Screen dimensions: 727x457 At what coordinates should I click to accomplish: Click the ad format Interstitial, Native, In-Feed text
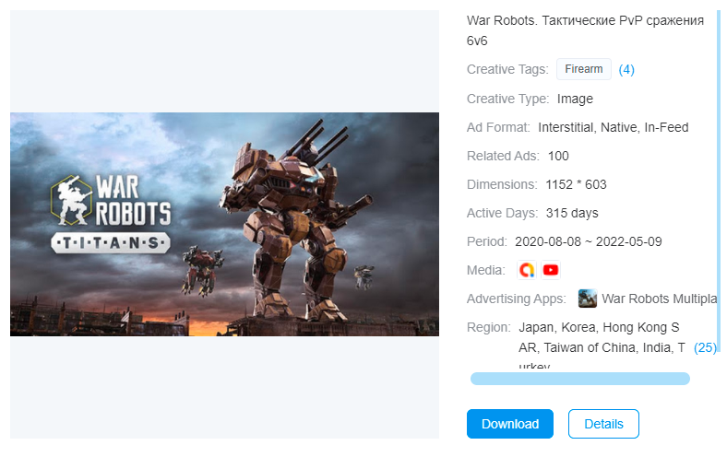(613, 127)
